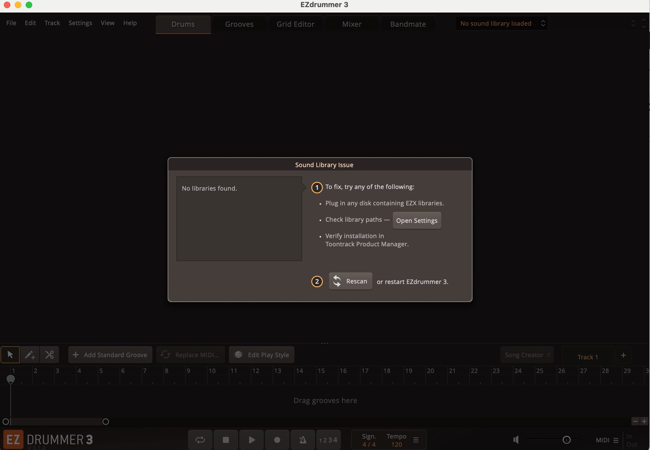Toggle the metronome icon
The image size is (650, 450).
[x=303, y=440]
